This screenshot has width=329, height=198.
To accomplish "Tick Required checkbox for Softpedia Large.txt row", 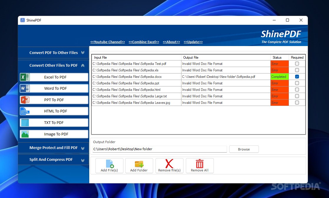I will click(297, 96).
